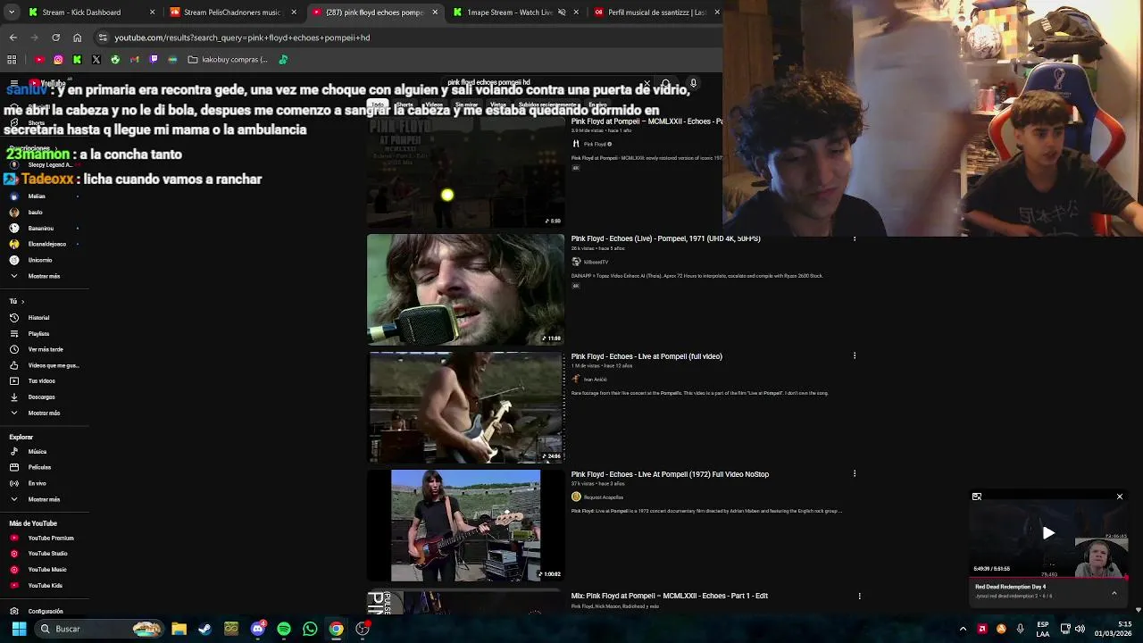Expand the miniplayer back to full view
1143x643 pixels.
(977, 497)
